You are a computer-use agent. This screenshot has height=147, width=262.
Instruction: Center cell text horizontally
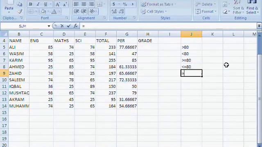pyautogui.click(x=84, y=4)
